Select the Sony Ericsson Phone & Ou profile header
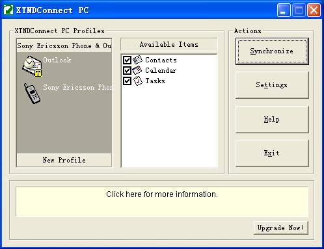This screenshot has height=249, width=324. coord(64,46)
